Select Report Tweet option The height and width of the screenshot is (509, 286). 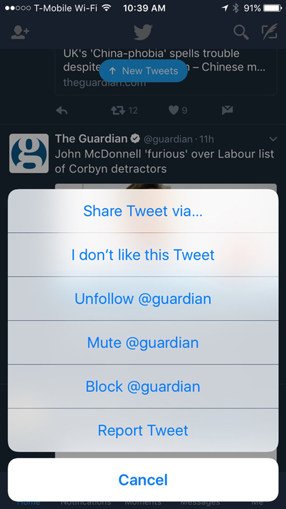(x=143, y=430)
